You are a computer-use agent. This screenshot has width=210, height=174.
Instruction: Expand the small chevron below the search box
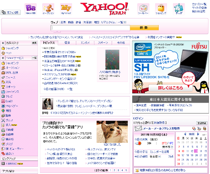[x=57, y=32]
